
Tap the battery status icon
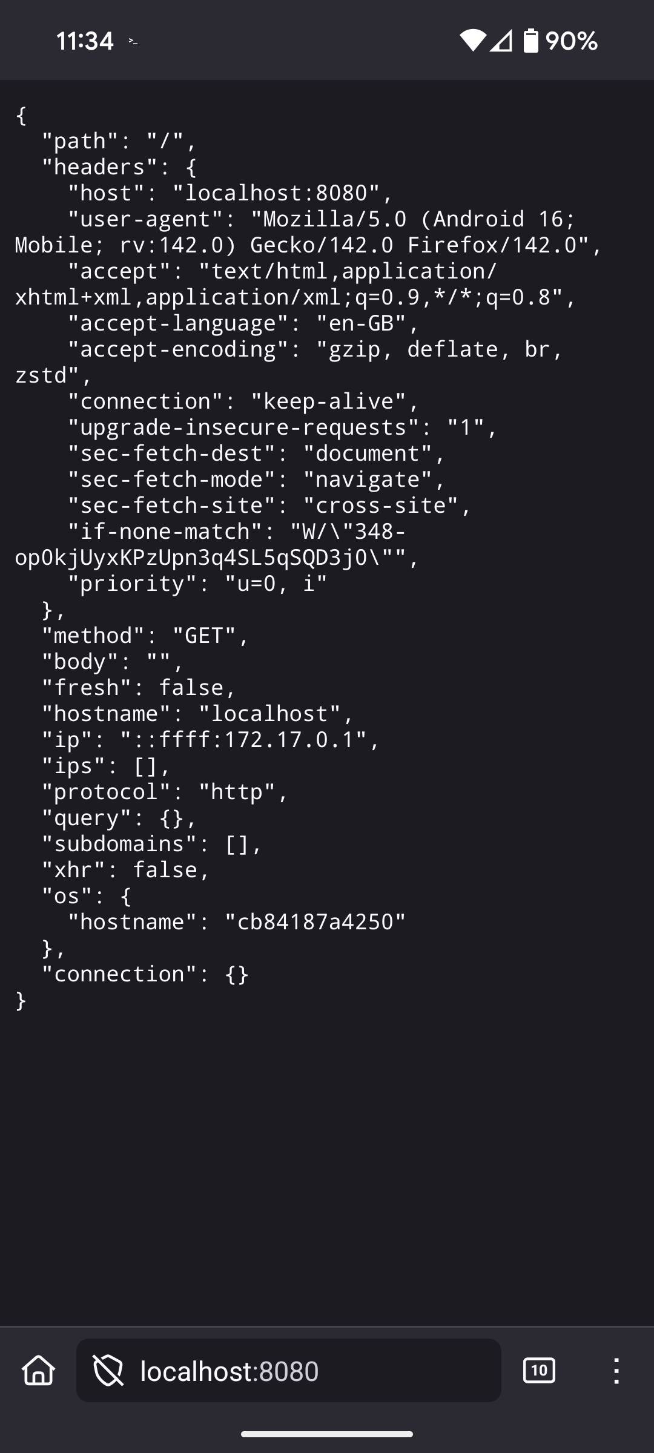[530, 41]
